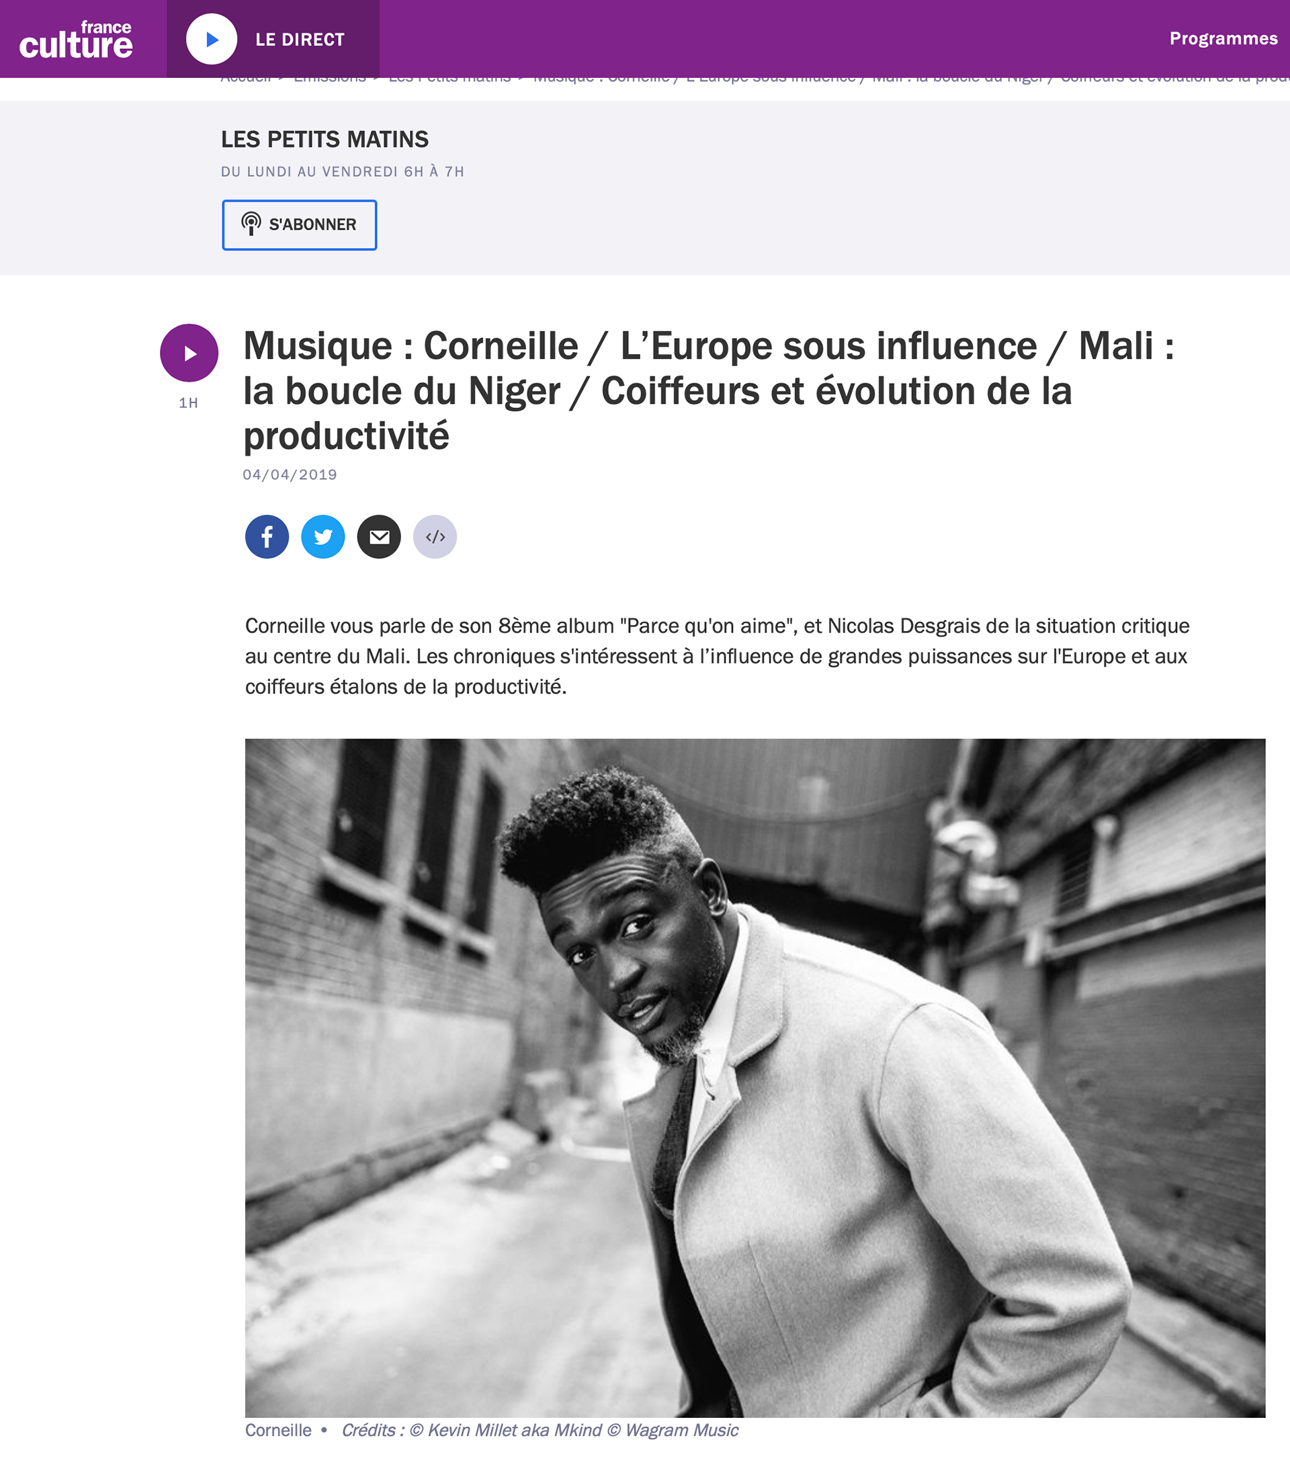The image size is (1290, 1469).
Task: Open the France Culture logo homepage
Action: coord(75,39)
